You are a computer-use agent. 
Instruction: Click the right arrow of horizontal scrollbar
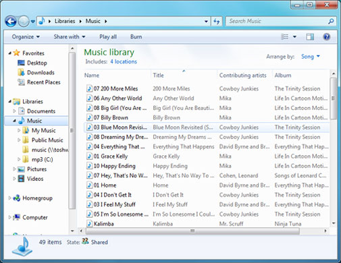pos(325,231)
